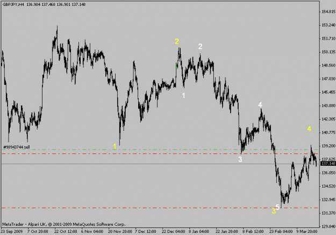Click the '22 Jan 20:00' time axis label

point(227,231)
